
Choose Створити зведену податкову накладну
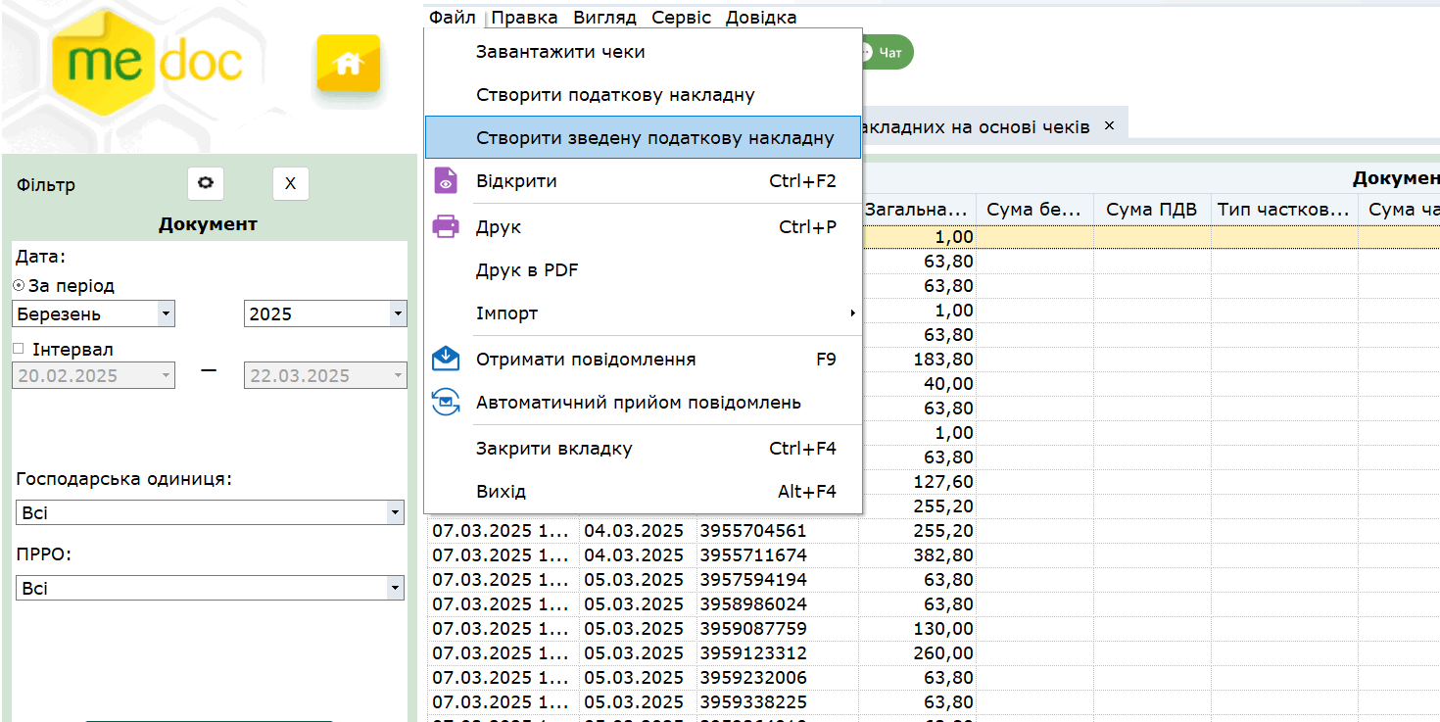click(x=654, y=138)
